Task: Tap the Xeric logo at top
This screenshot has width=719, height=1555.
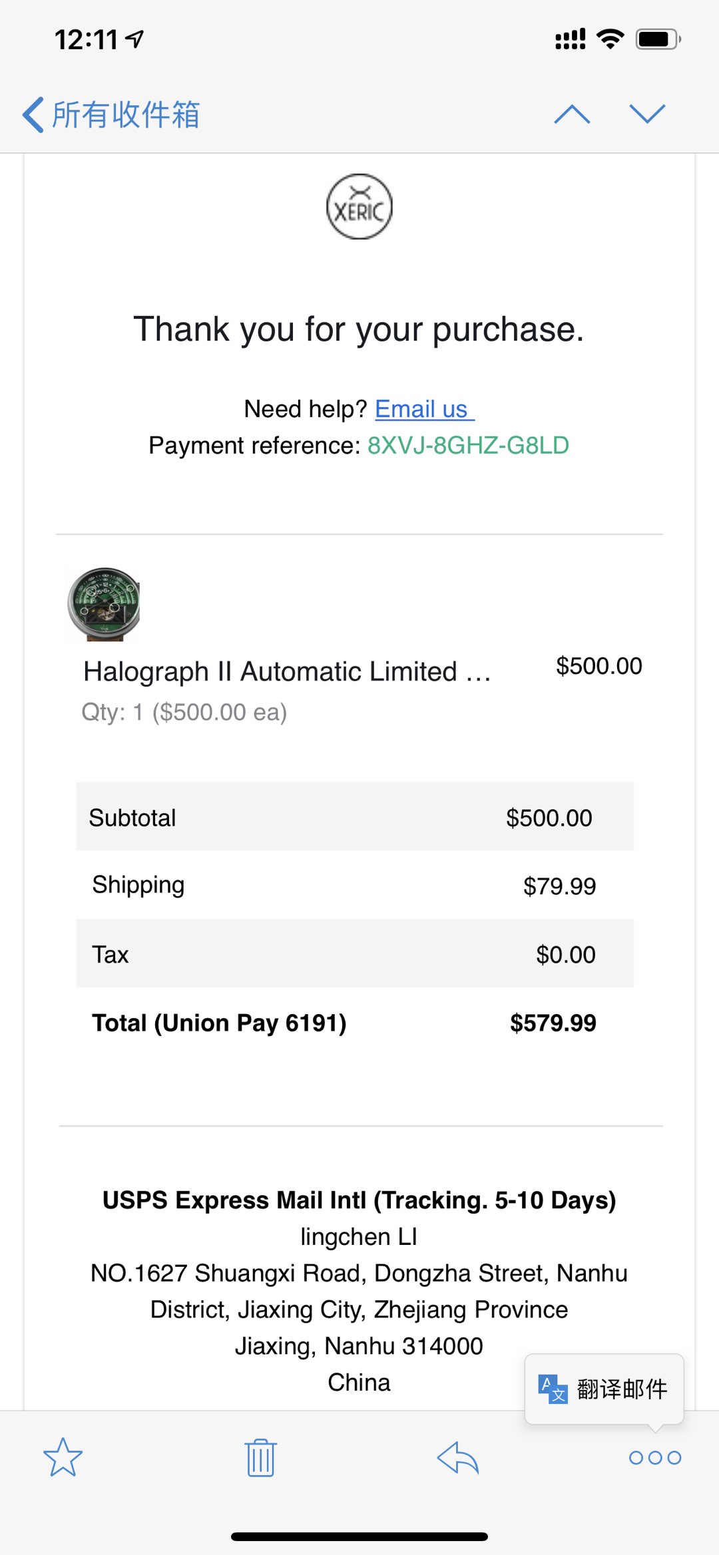Action: [x=359, y=207]
